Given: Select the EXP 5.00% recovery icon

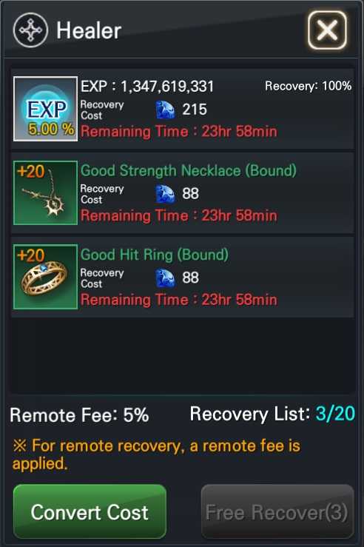Looking at the screenshot, I should pyautogui.click(x=45, y=109).
